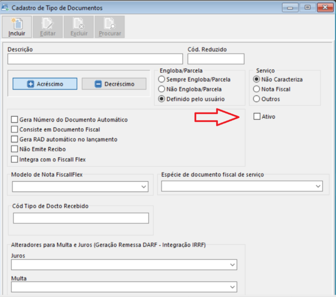
Task: Select the Acréscimo button
Action: pyautogui.click(x=45, y=84)
